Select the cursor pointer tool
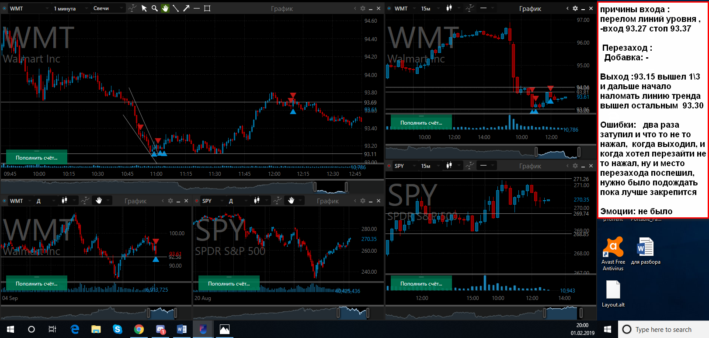The height and width of the screenshot is (338, 709). point(144,8)
